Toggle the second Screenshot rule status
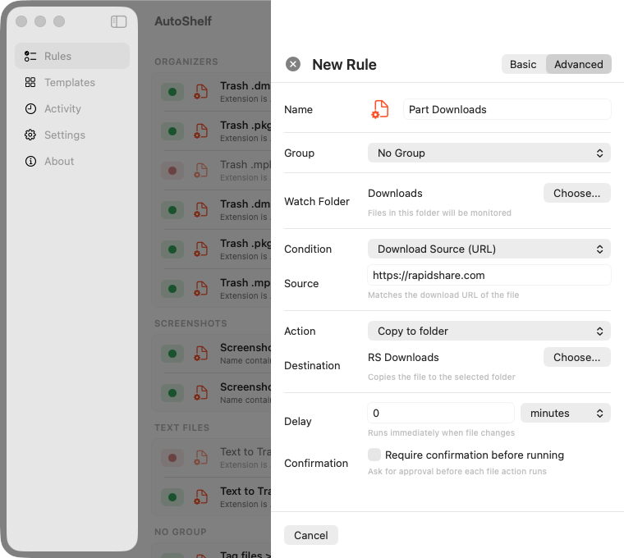 click(172, 393)
